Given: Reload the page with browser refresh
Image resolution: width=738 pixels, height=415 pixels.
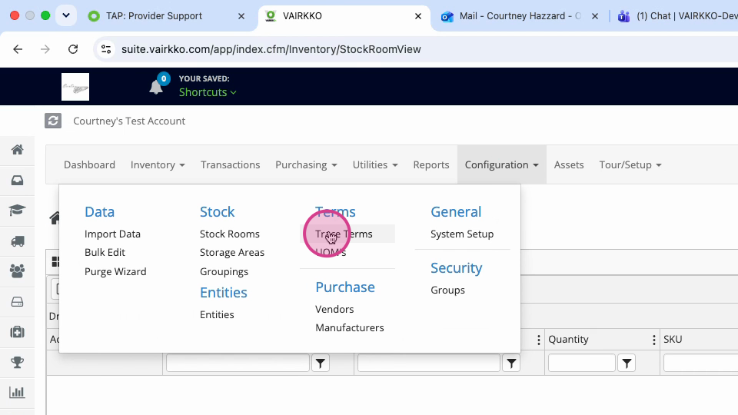Looking at the screenshot, I should [73, 49].
